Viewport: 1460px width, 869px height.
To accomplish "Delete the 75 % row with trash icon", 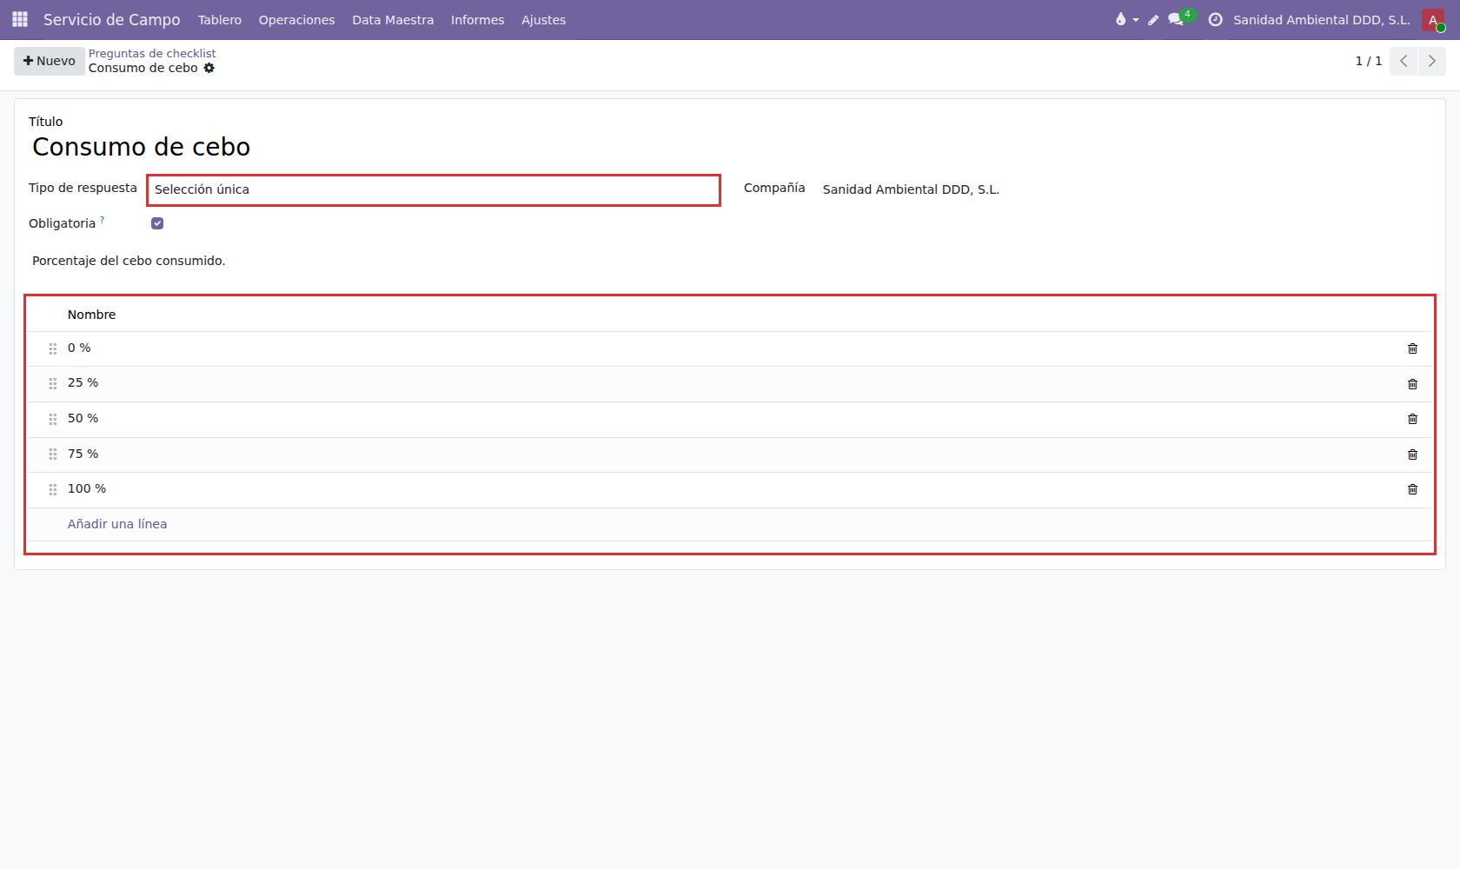I will (x=1412, y=454).
